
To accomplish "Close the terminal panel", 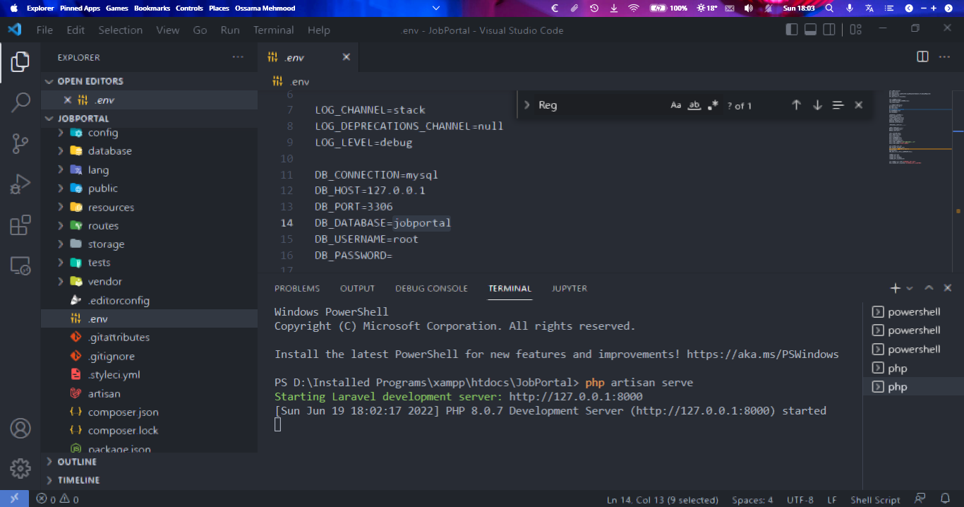I will point(948,288).
